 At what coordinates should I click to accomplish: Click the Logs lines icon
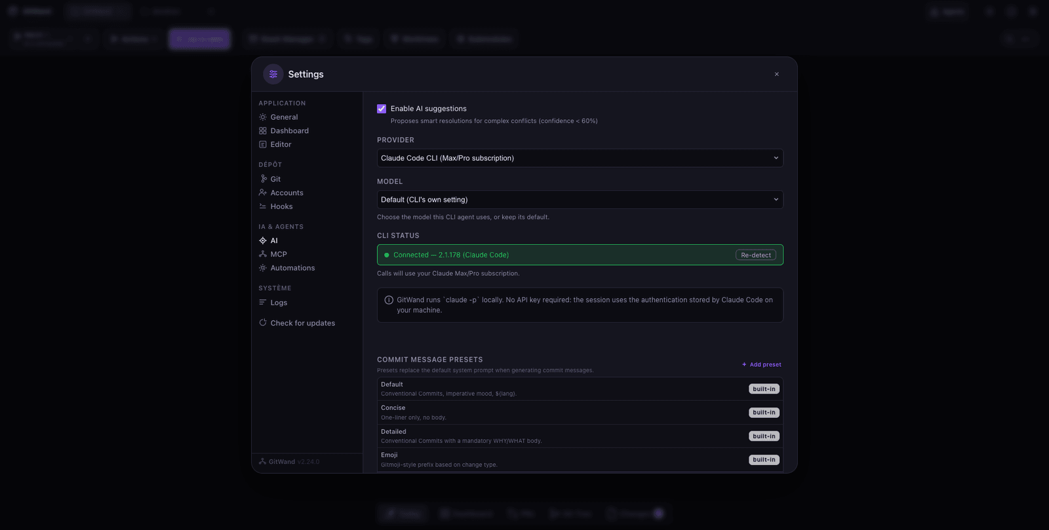click(x=263, y=303)
